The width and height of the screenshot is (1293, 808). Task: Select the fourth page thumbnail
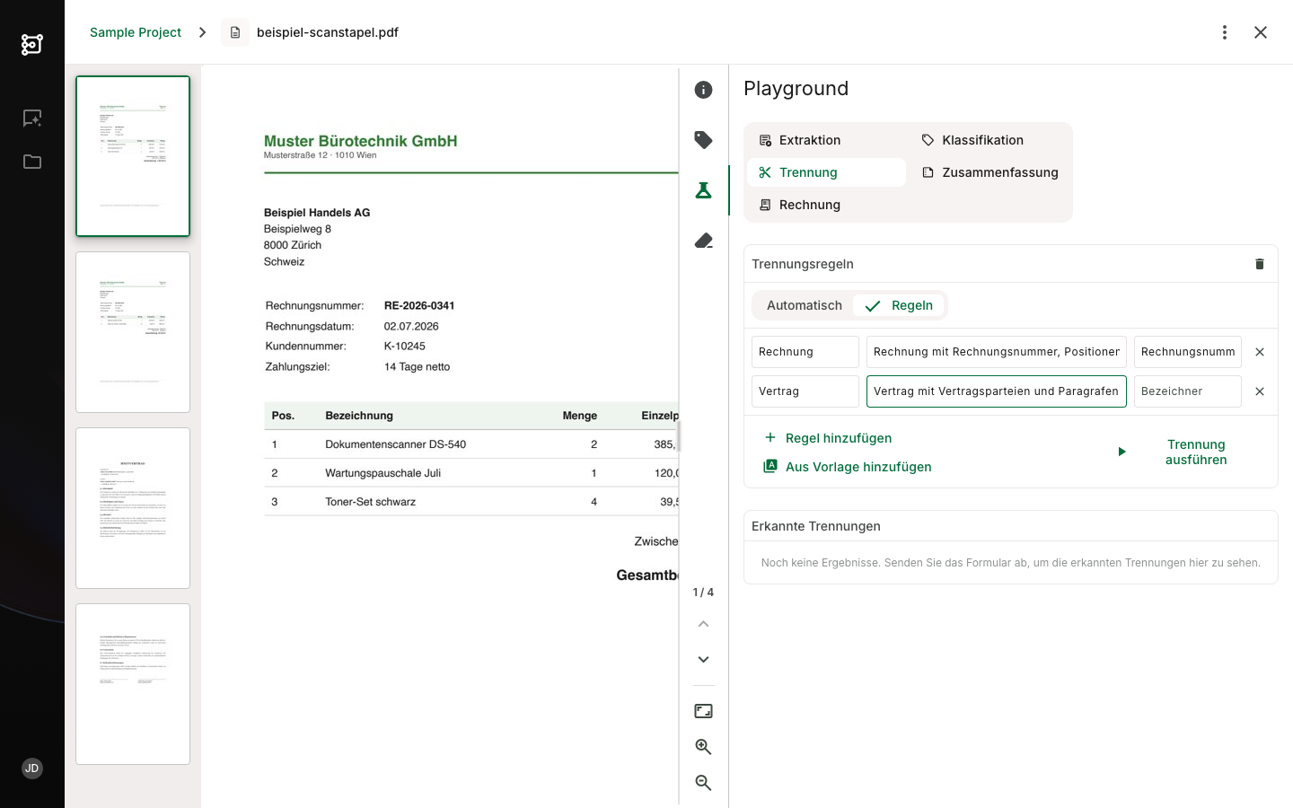133,684
